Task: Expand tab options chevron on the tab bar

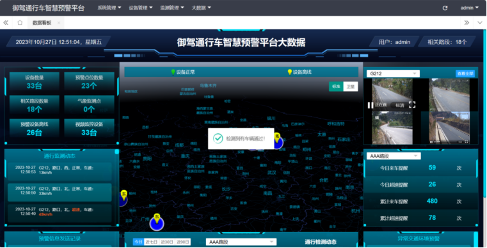Action: (x=479, y=22)
